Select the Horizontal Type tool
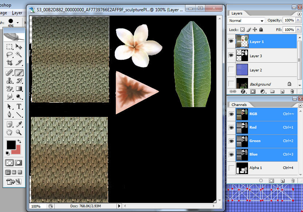303x212 pixels. [19, 106]
